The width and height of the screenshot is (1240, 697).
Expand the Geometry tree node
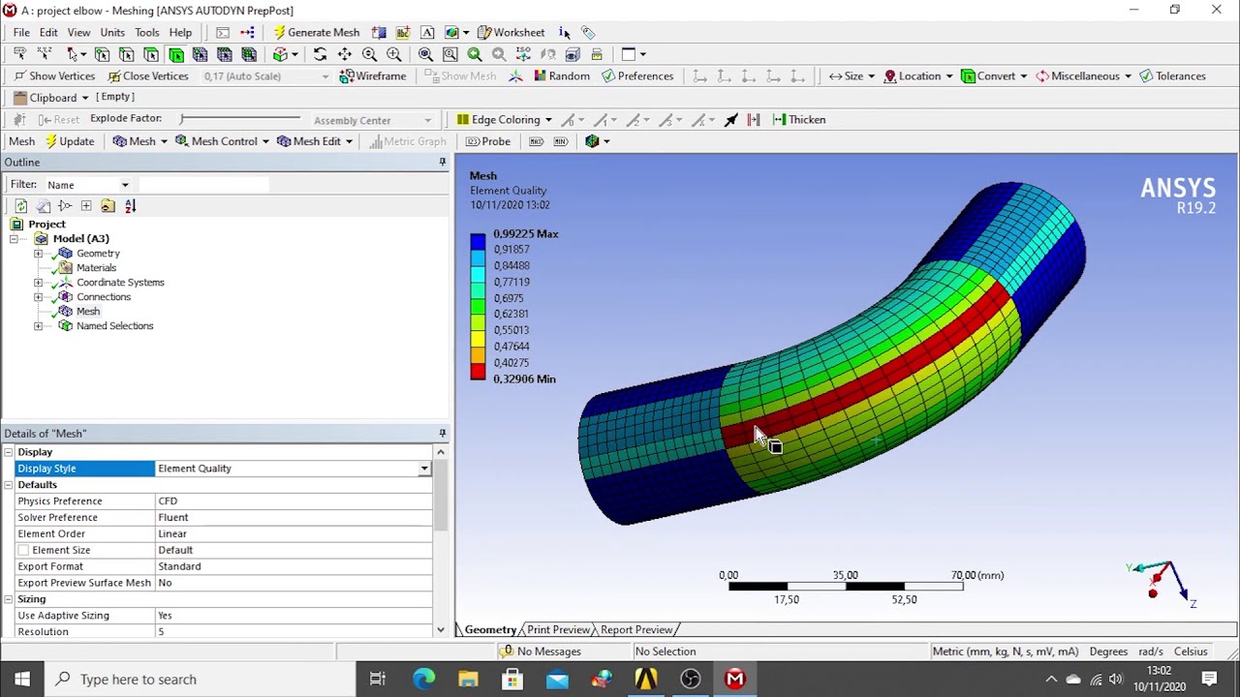pos(38,254)
